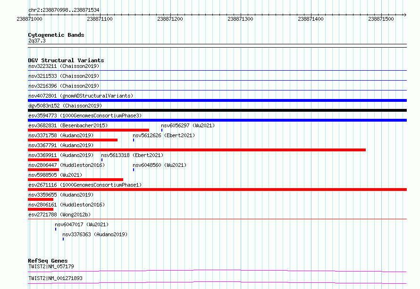
Task: Open gene TWIST2|NM_001271893
Action: click(55, 278)
